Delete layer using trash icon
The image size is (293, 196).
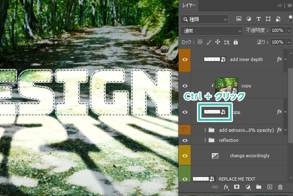click(280, 187)
